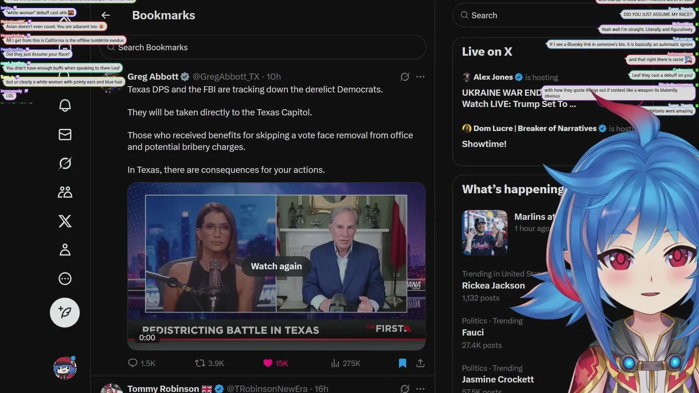Open Tommy Robinson's profile name

pos(163,389)
